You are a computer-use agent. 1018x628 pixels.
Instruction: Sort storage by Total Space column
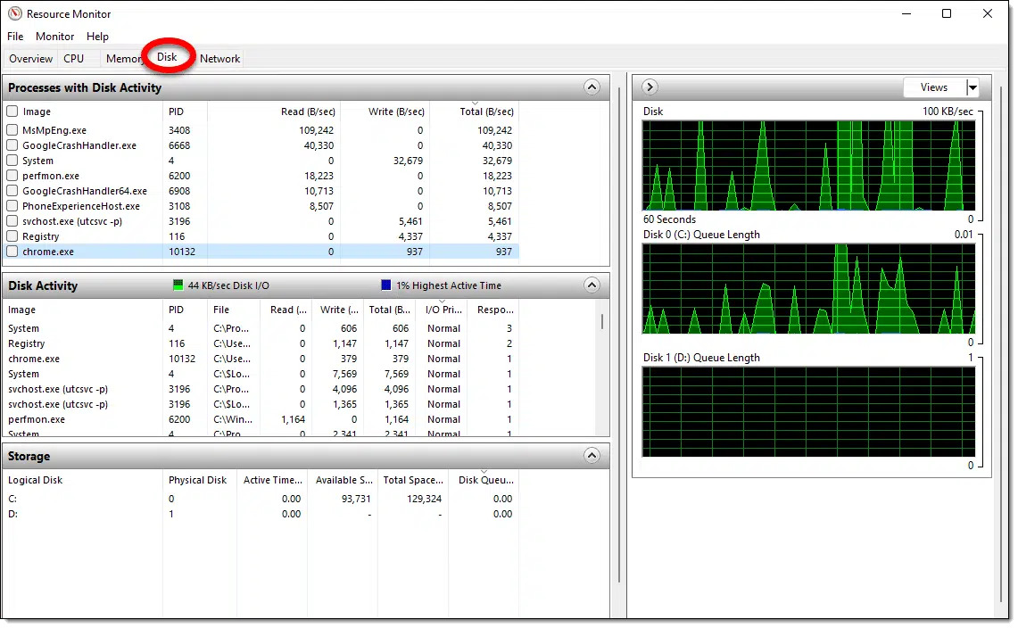coord(413,480)
